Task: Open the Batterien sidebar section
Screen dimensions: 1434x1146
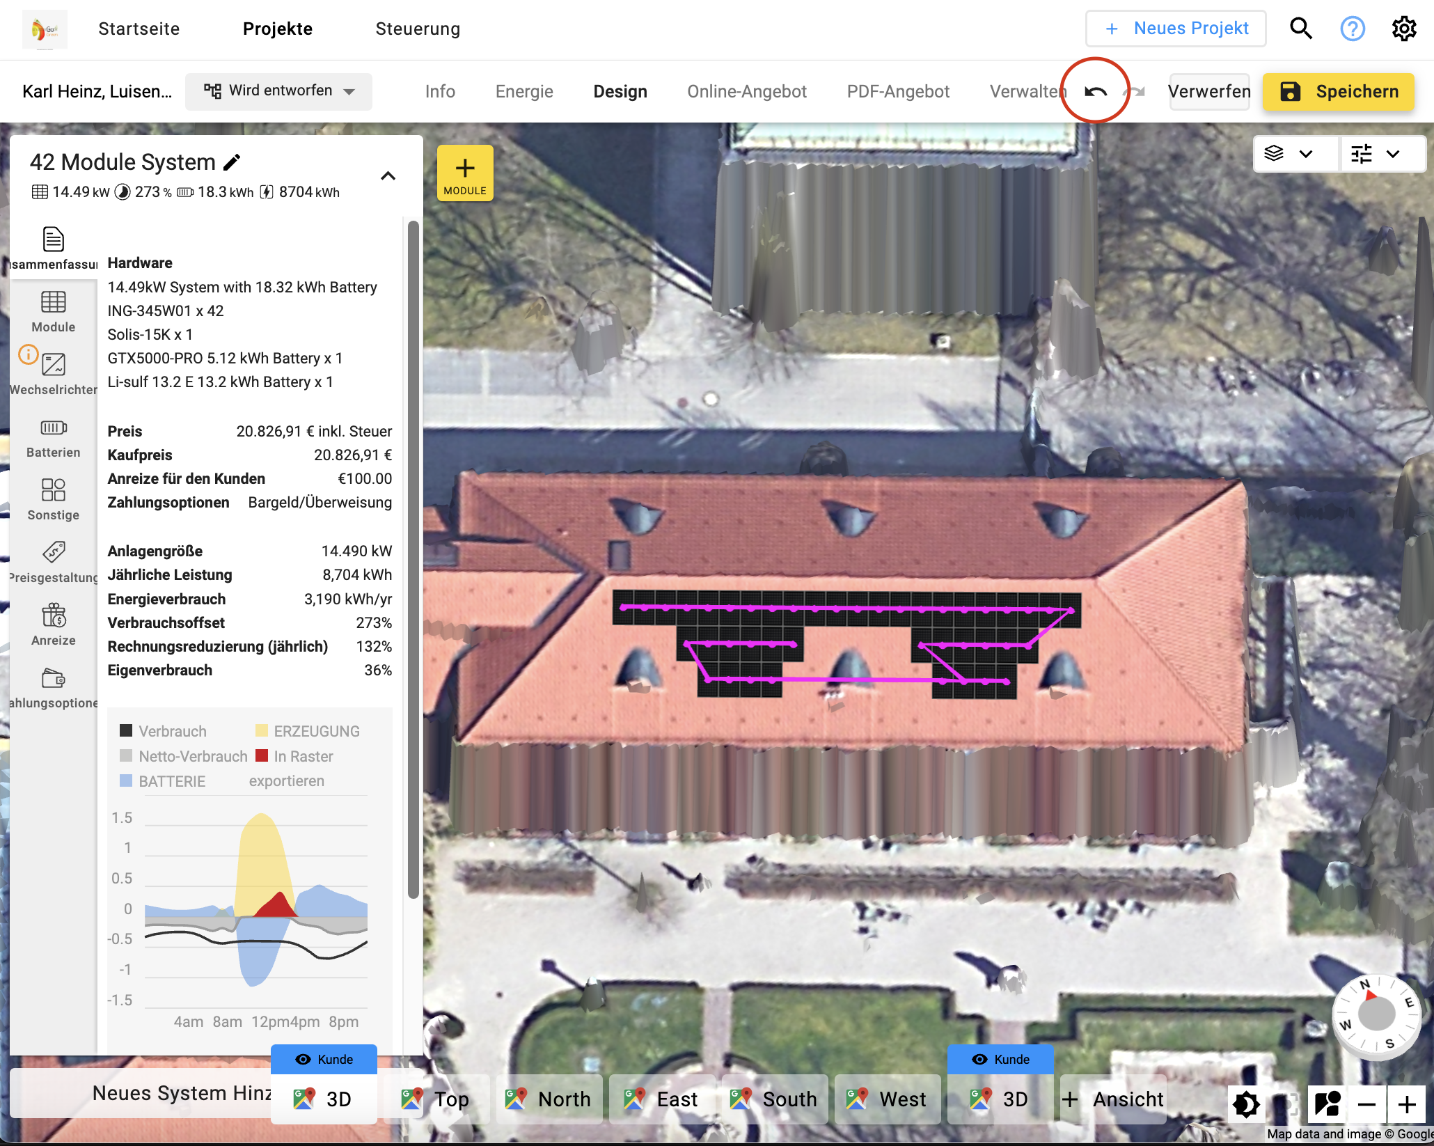Action: click(54, 437)
